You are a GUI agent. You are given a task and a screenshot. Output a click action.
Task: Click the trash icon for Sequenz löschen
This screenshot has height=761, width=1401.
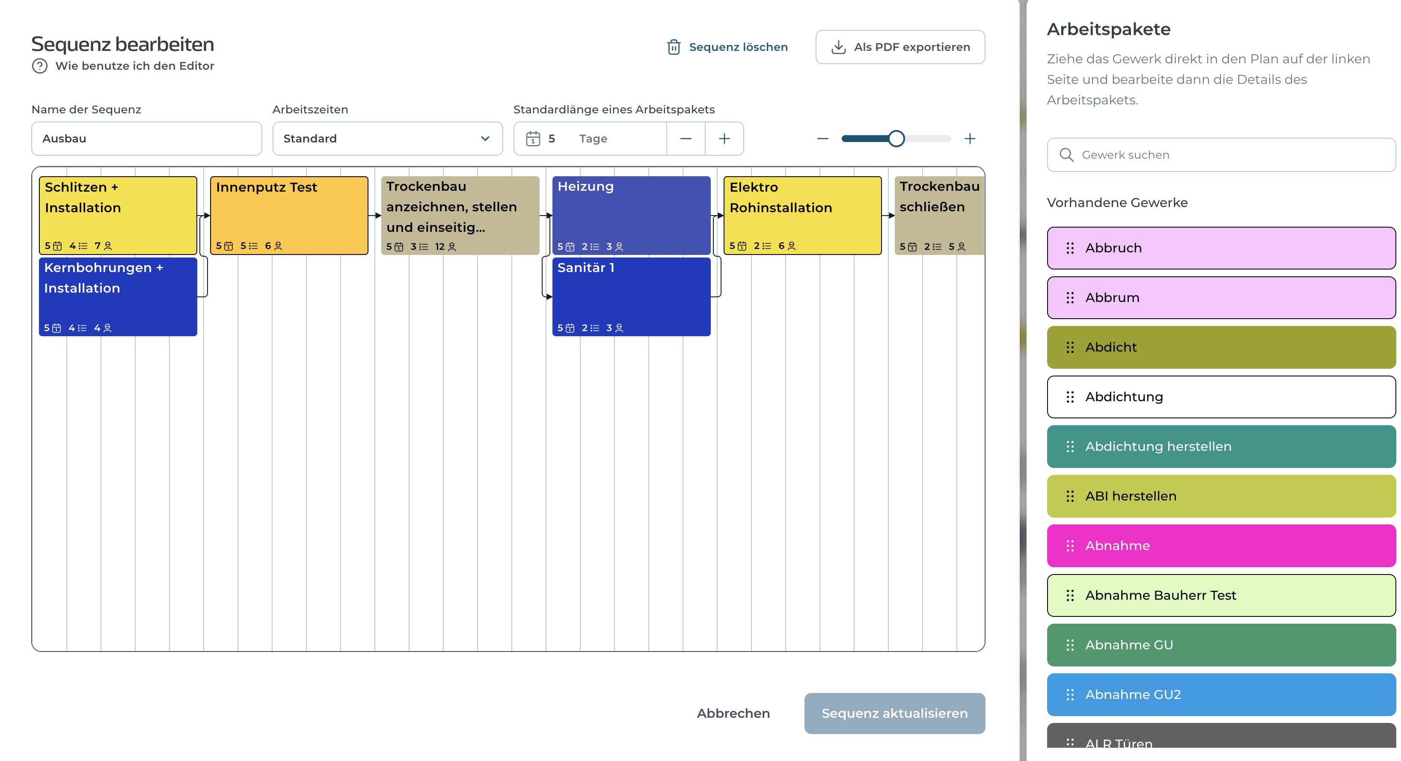(673, 47)
